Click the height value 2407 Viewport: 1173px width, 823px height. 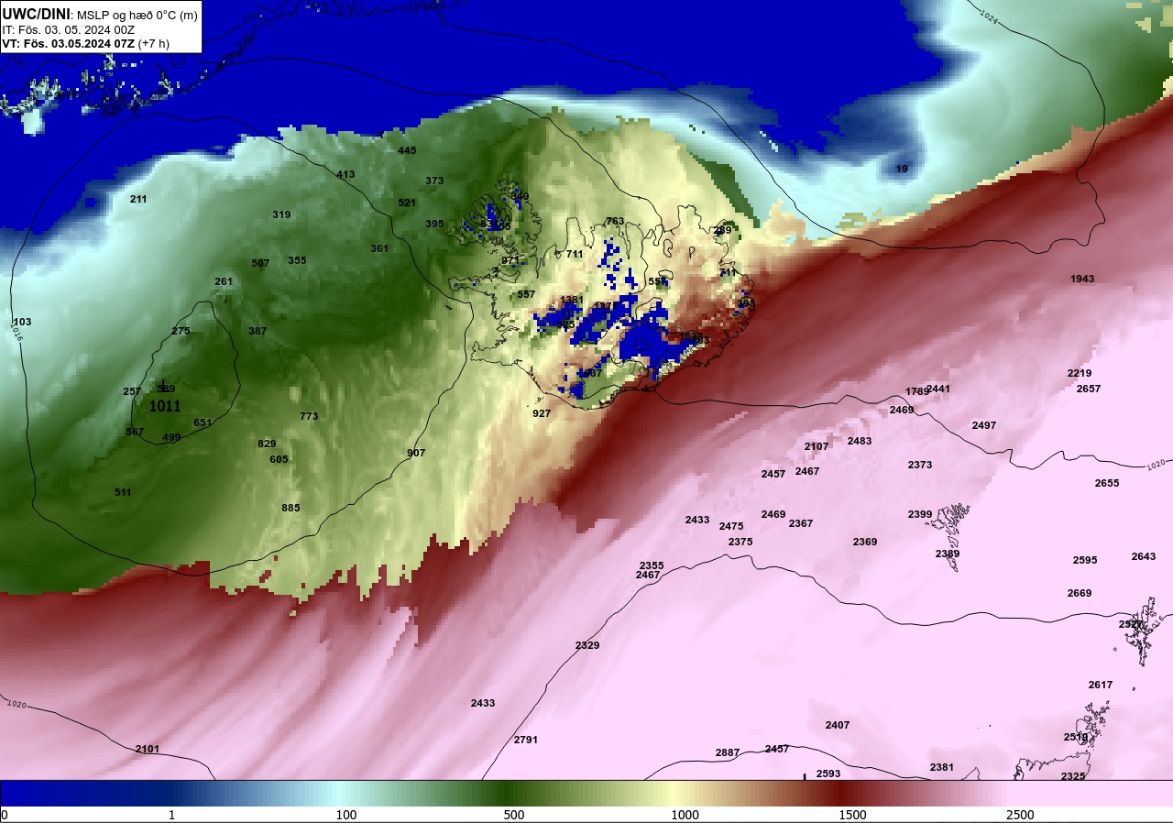point(838,725)
